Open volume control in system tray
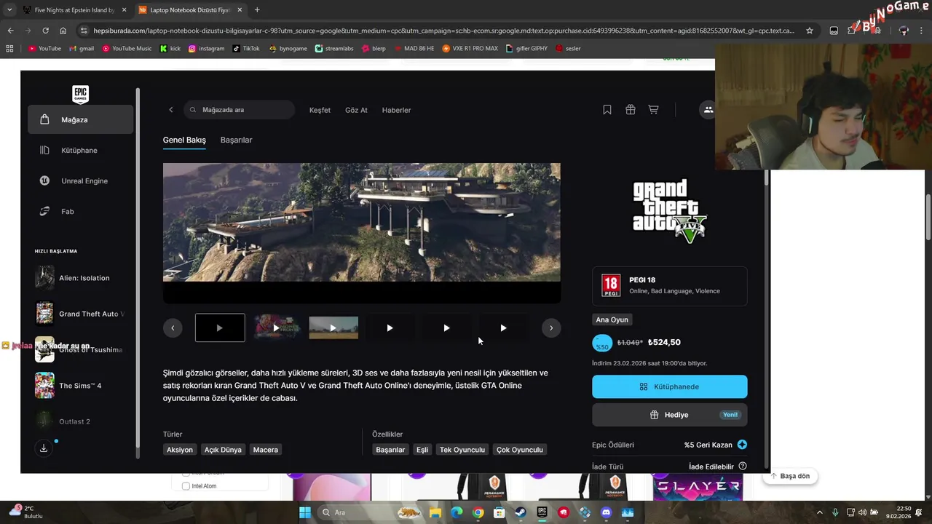 [863, 512]
